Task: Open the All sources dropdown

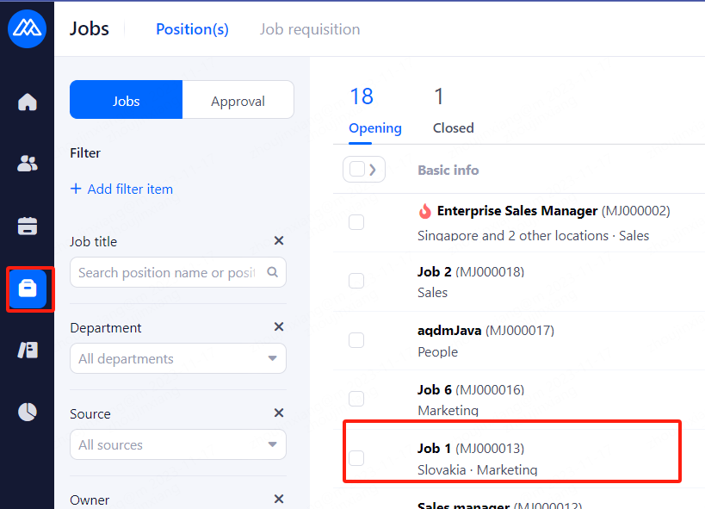Action: (x=178, y=445)
